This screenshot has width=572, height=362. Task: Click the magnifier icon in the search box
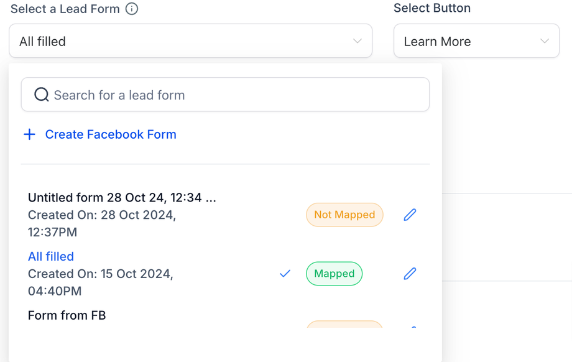click(42, 95)
